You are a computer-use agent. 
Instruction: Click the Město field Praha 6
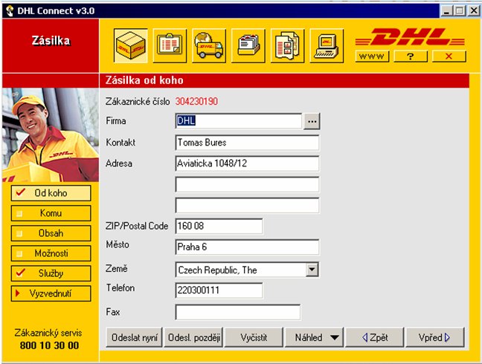pyautogui.click(x=247, y=247)
